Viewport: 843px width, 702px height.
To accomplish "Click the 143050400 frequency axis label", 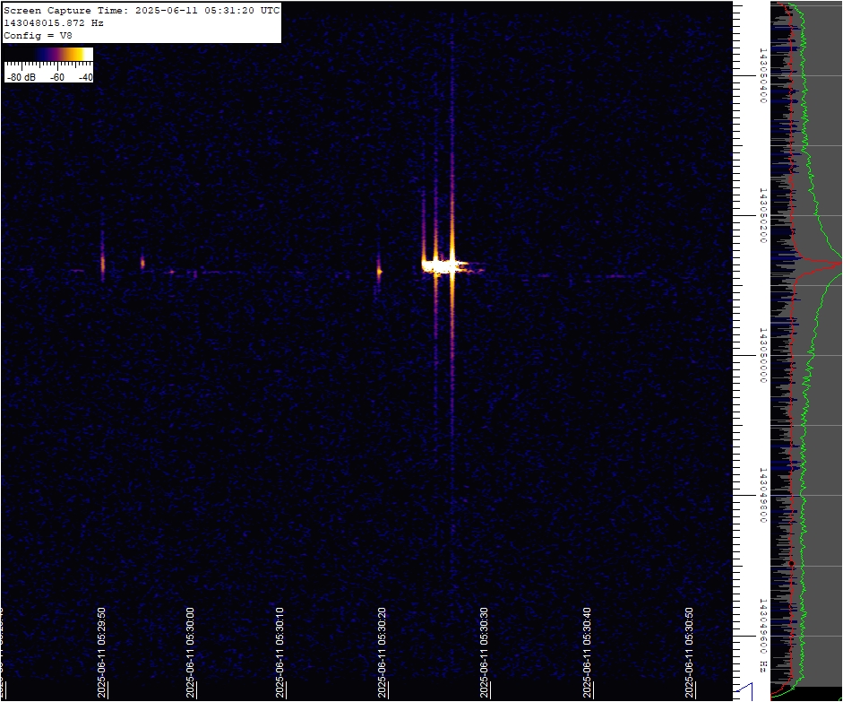I will coord(762,75).
